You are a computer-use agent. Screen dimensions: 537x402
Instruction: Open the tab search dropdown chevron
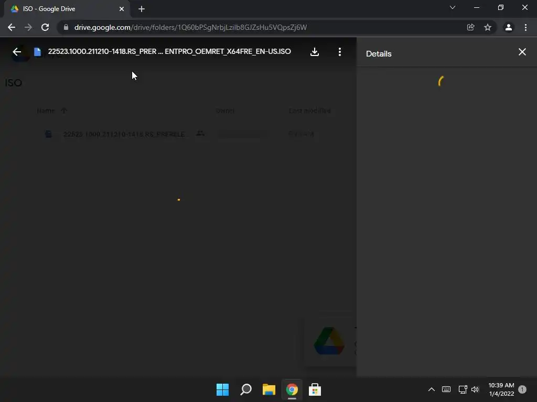pos(453,7)
